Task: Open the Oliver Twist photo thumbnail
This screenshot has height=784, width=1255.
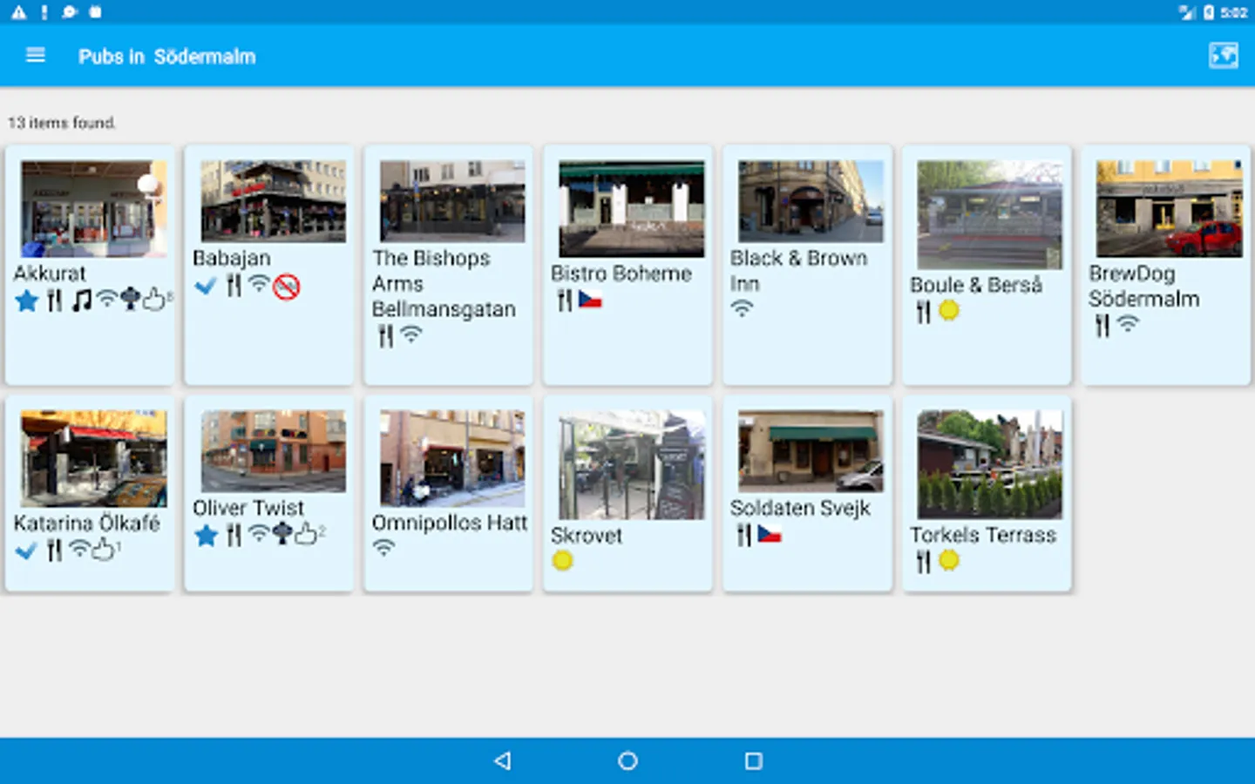Action: (274, 451)
